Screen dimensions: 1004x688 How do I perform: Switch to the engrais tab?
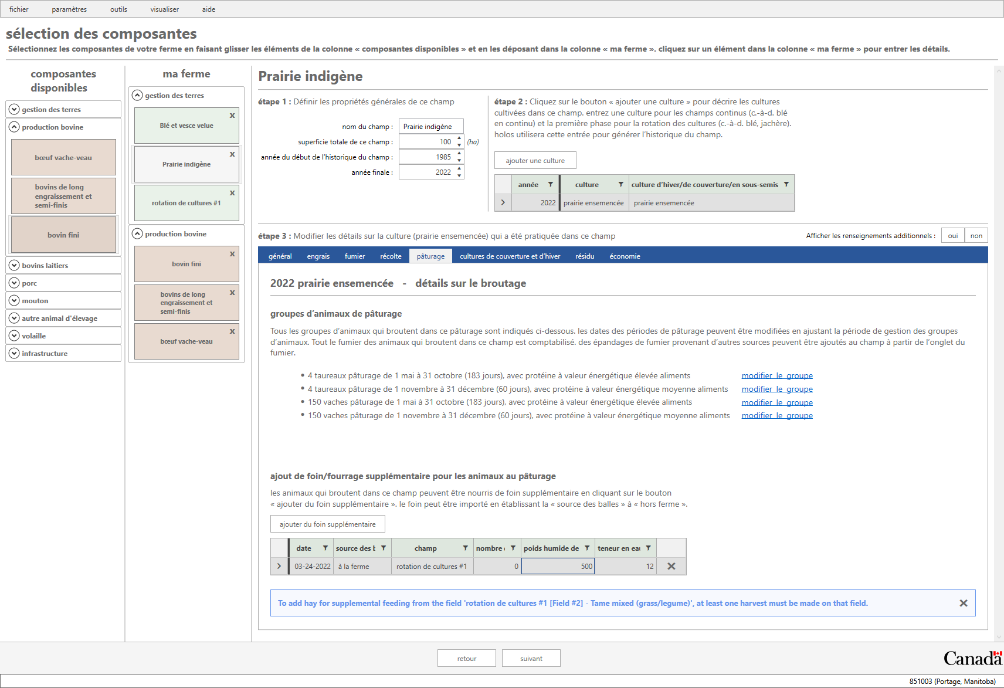tap(318, 256)
